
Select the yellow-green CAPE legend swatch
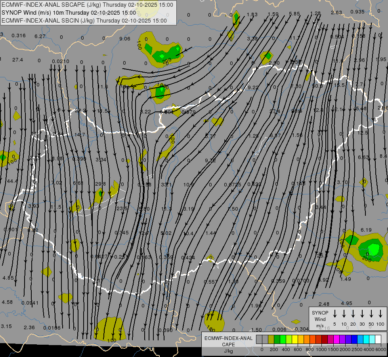tap(289, 340)
